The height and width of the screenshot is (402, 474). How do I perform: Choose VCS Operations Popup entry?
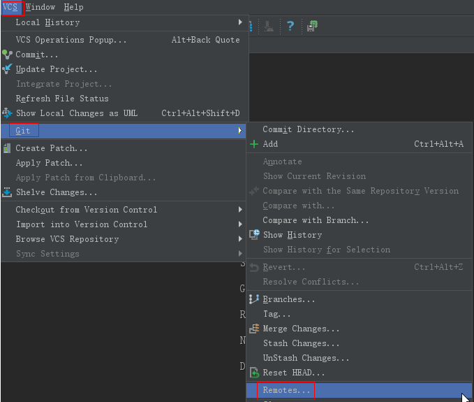[x=125, y=40]
